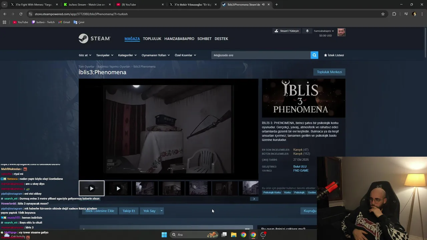
Task: Expand the Özel Kısımlar dropdown
Action: coord(185,55)
